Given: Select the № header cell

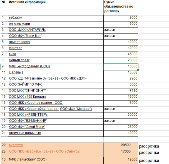Looking at the screenshot, I should (4, 7).
